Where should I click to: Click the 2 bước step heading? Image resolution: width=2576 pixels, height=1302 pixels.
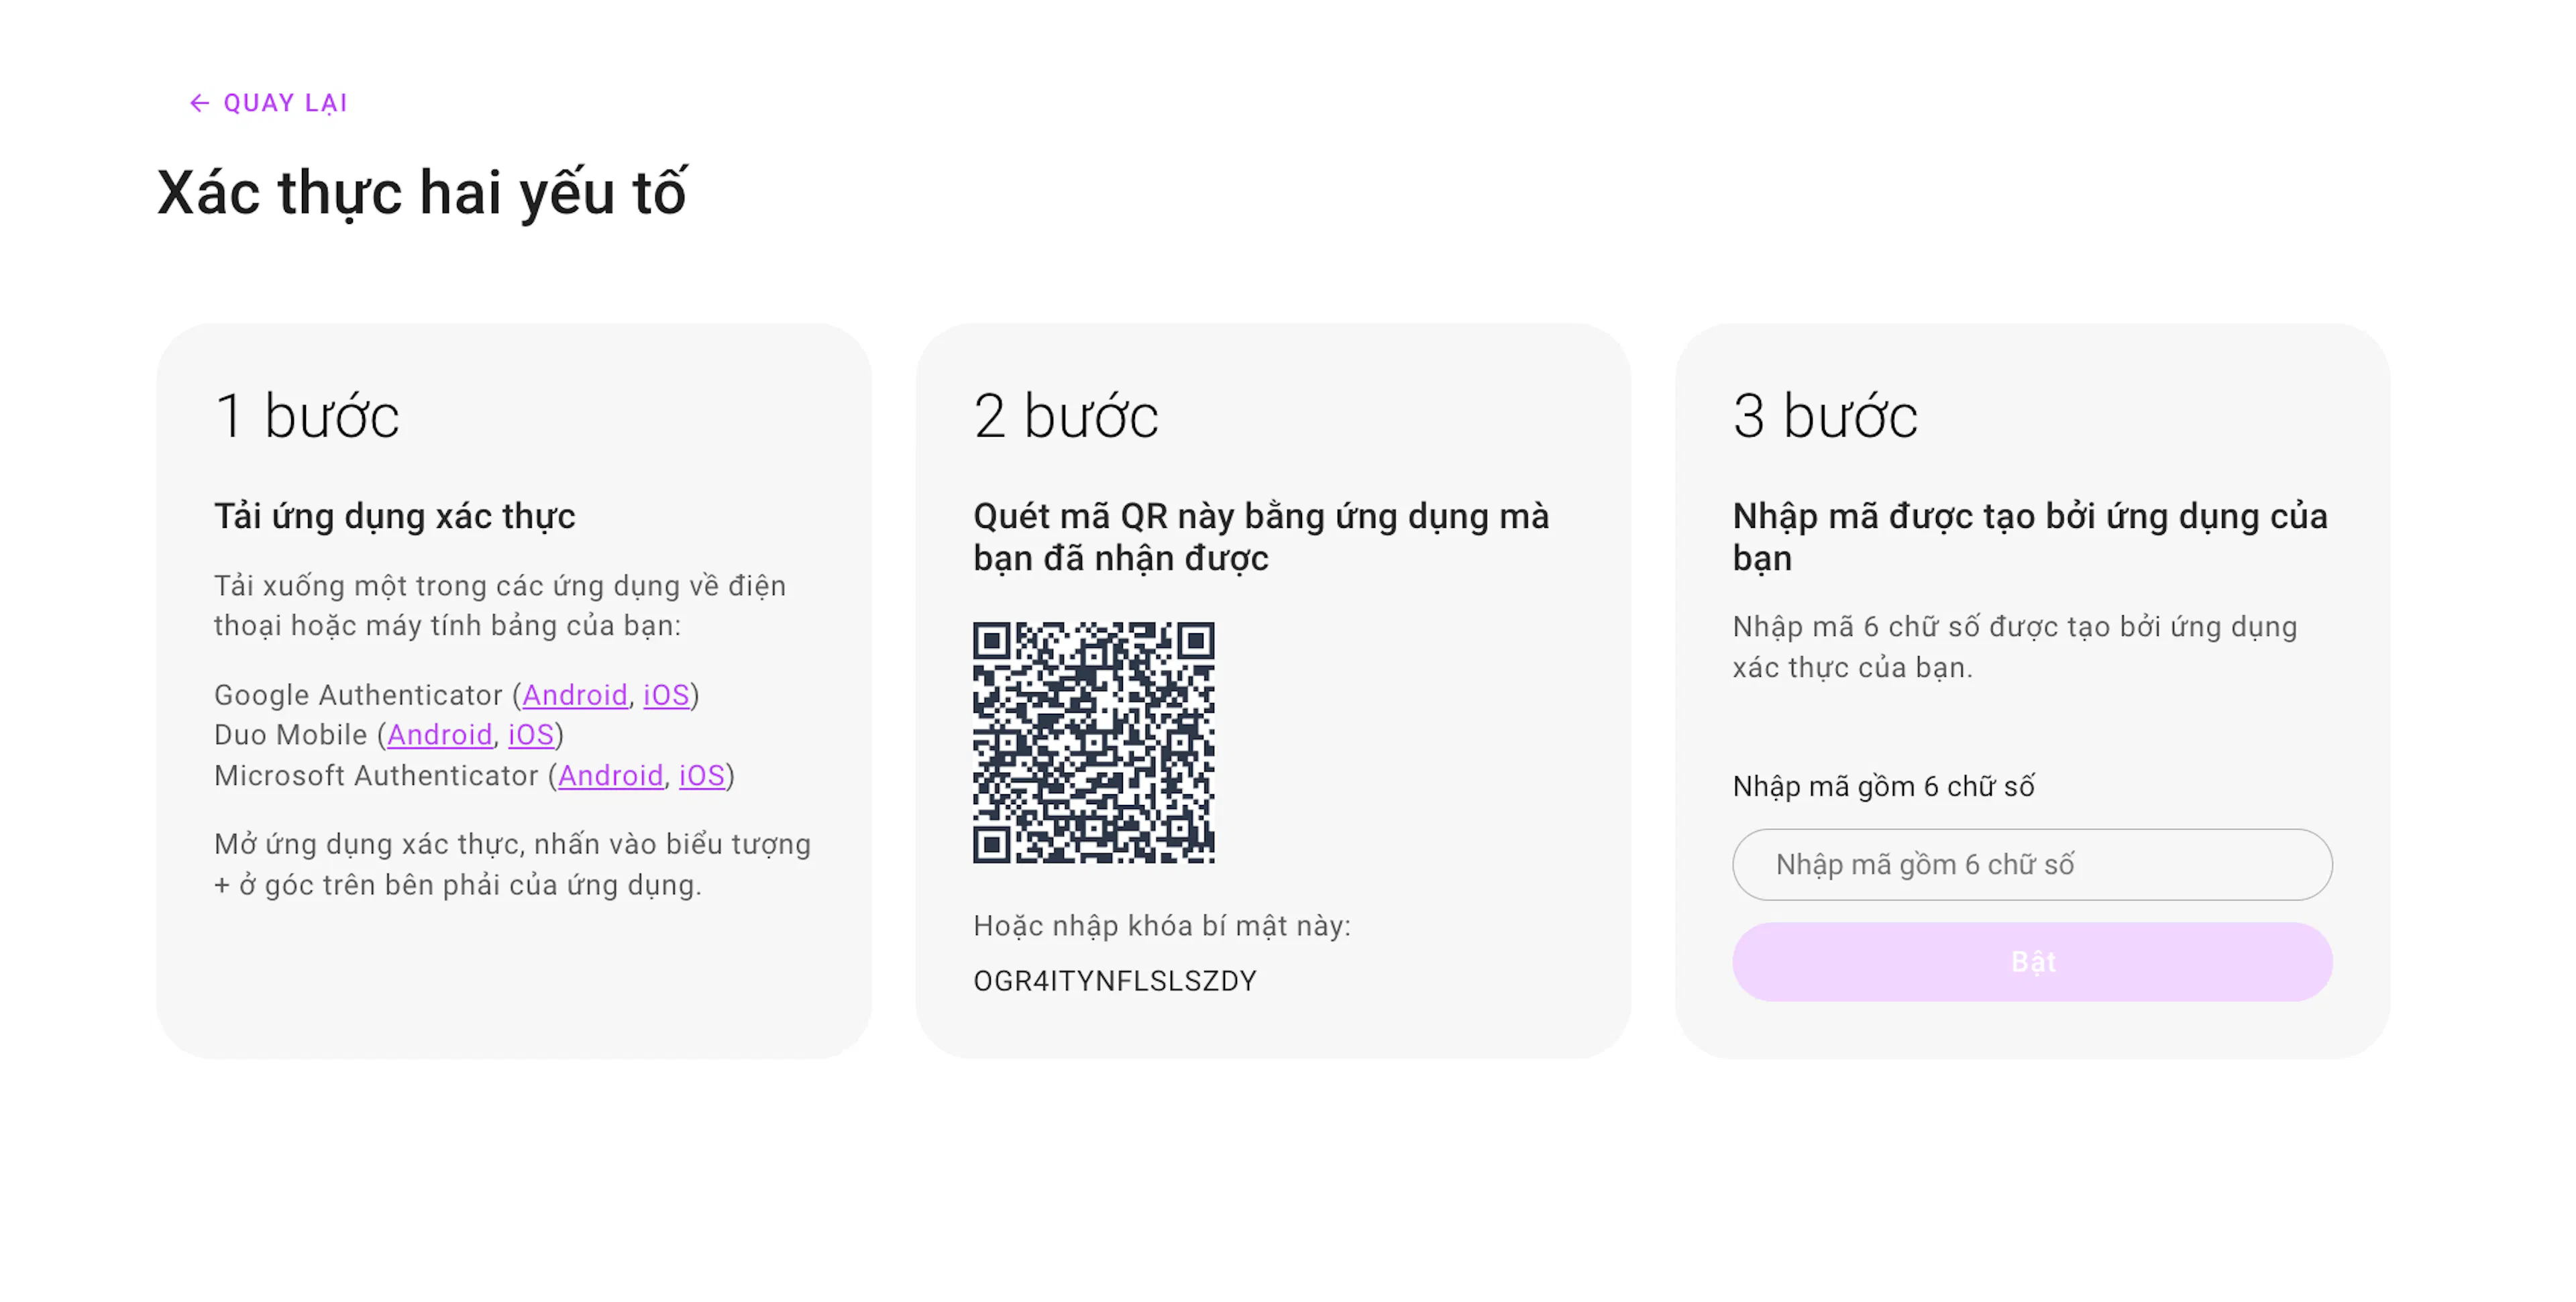1066,416
